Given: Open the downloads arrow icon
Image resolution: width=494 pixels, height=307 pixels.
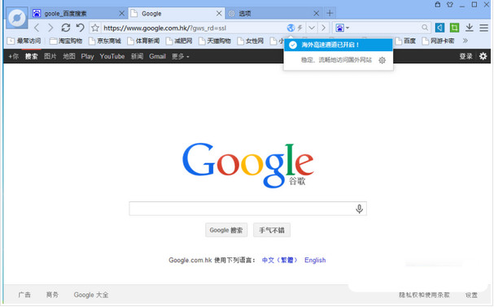Looking at the screenshot, I should [x=469, y=28].
